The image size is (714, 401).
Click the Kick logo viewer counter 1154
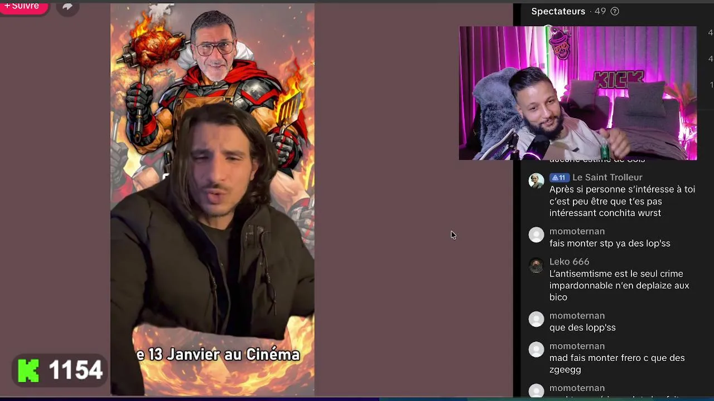click(x=60, y=370)
